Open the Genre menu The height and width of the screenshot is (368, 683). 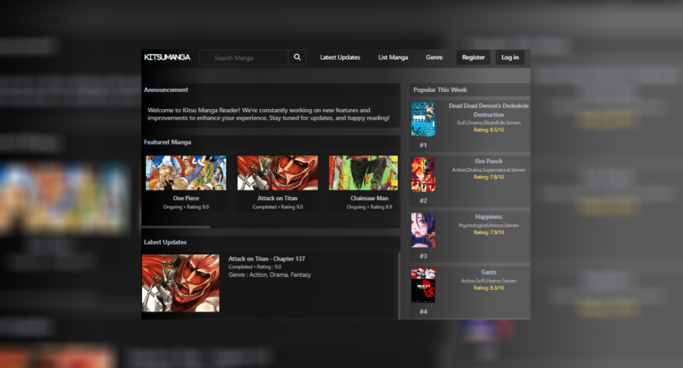(x=434, y=57)
